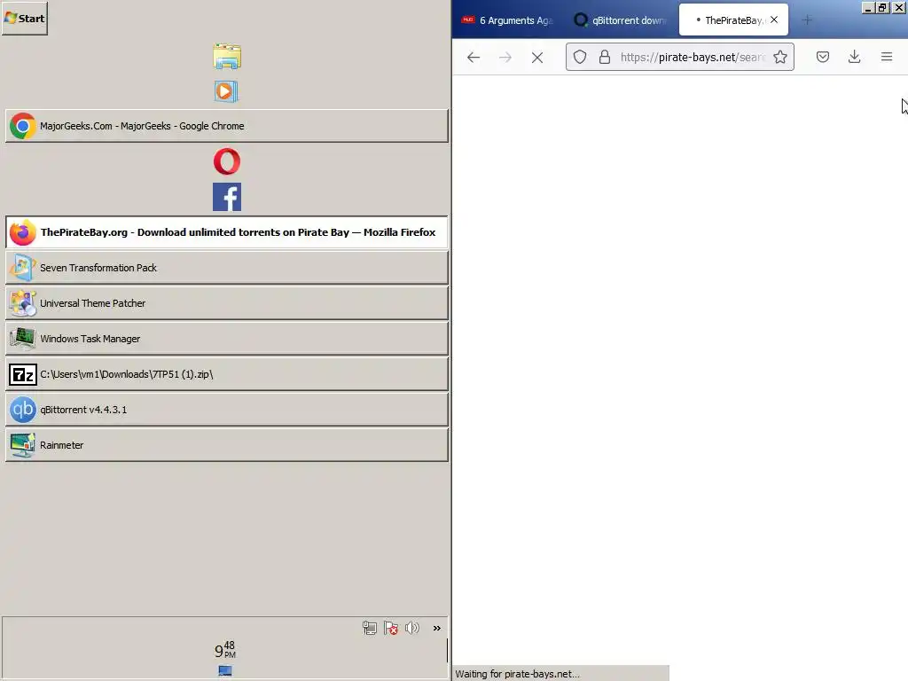Open the Windows Media Player icon
The height and width of the screenshot is (681, 908).
226,91
